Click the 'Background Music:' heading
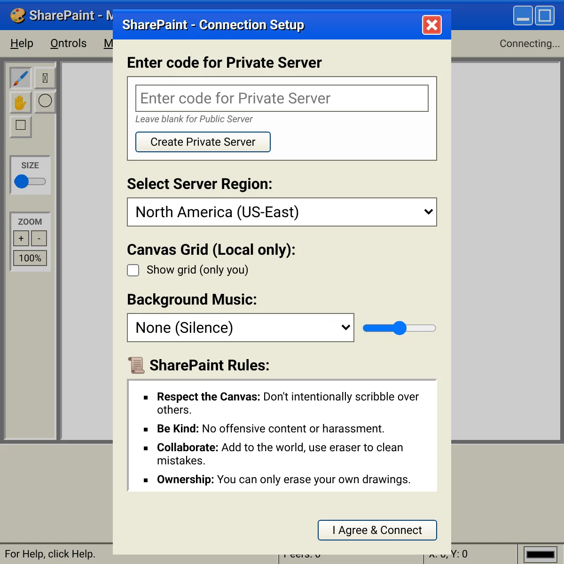 [x=192, y=299]
